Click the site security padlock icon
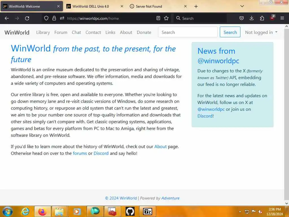The height and width of the screenshot is (217, 289). click(54, 18)
